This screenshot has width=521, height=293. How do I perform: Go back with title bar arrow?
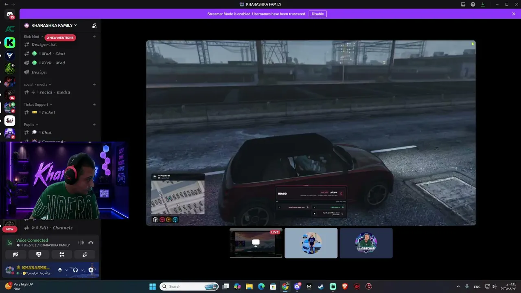pos(6,4)
